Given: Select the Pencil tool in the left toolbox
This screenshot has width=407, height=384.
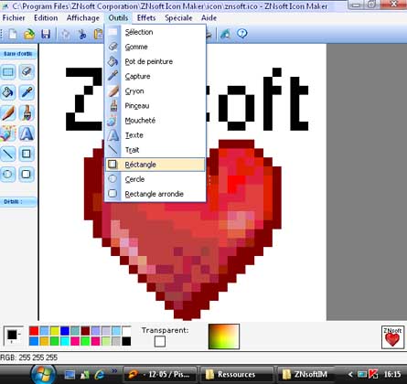Looking at the screenshot, I should click(x=8, y=112).
